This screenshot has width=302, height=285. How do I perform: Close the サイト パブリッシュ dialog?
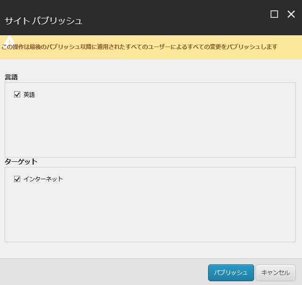[x=291, y=14]
